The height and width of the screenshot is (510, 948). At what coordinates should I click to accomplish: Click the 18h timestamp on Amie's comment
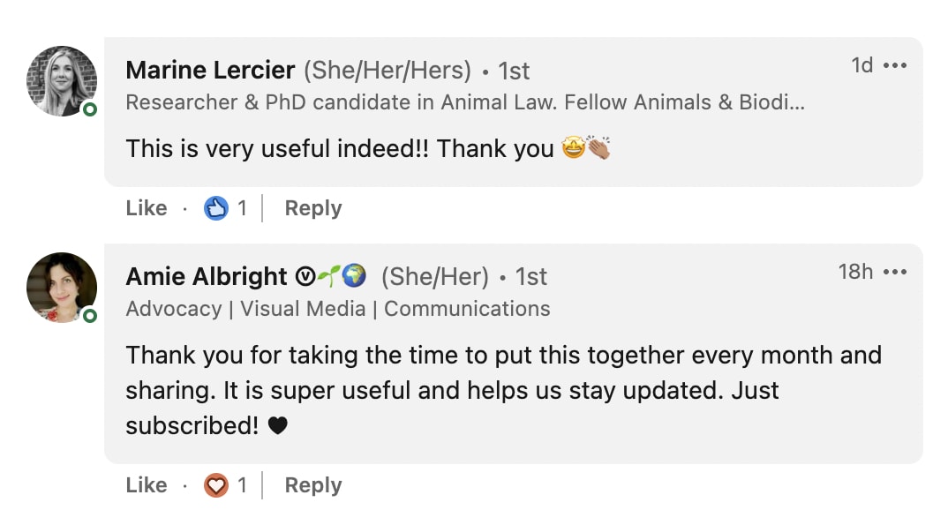coord(855,272)
